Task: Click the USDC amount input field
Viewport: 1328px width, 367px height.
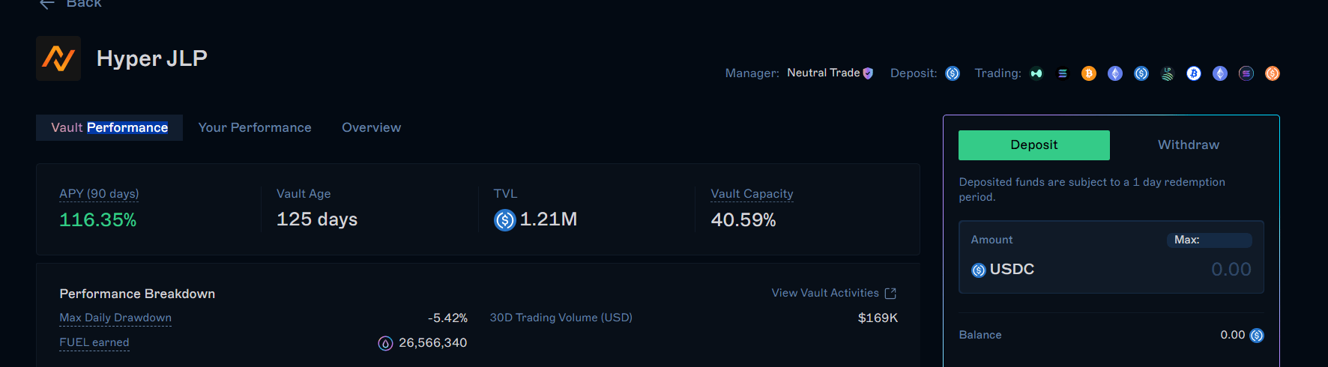Action: point(1111,257)
